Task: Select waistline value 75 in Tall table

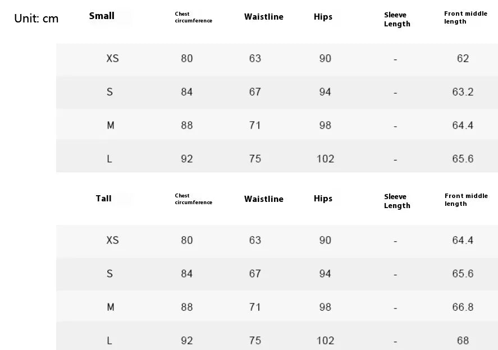Action: coord(255,340)
